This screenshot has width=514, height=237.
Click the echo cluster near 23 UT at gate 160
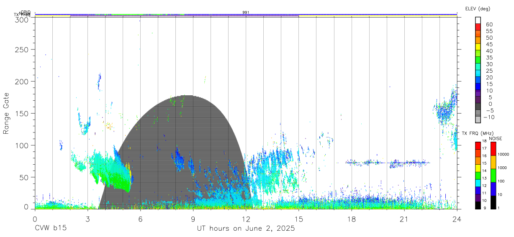coord(445,111)
